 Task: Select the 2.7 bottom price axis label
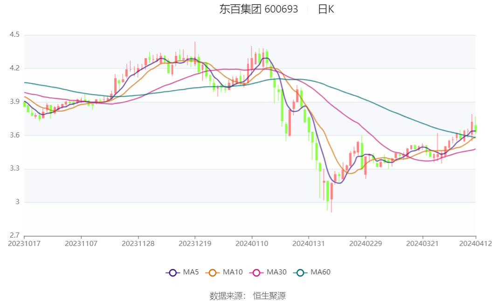[x=14, y=235]
